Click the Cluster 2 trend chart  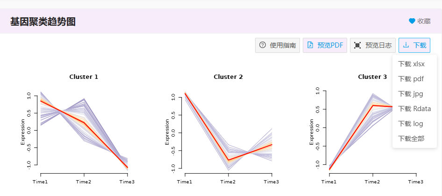pos(228,131)
